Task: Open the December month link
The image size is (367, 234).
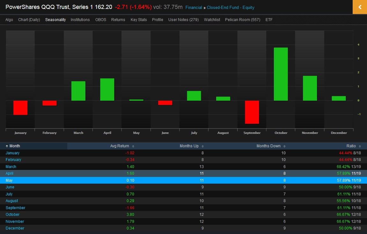Action: [x=15, y=228]
